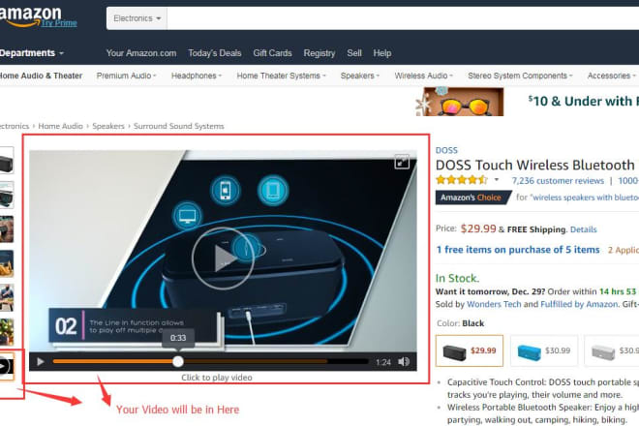The width and height of the screenshot is (639, 426).
Task: Open the Sell page
Action: point(354,53)
